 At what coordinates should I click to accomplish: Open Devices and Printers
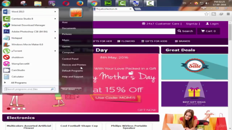click(x=74, y=65)
